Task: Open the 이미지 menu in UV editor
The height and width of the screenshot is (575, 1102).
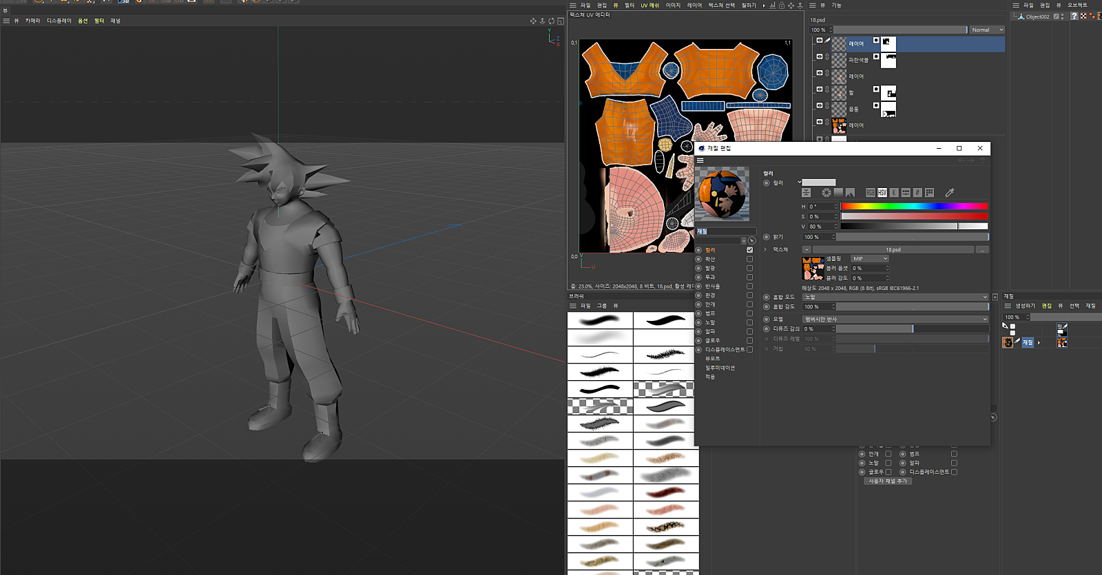Action: click(673, 6)
